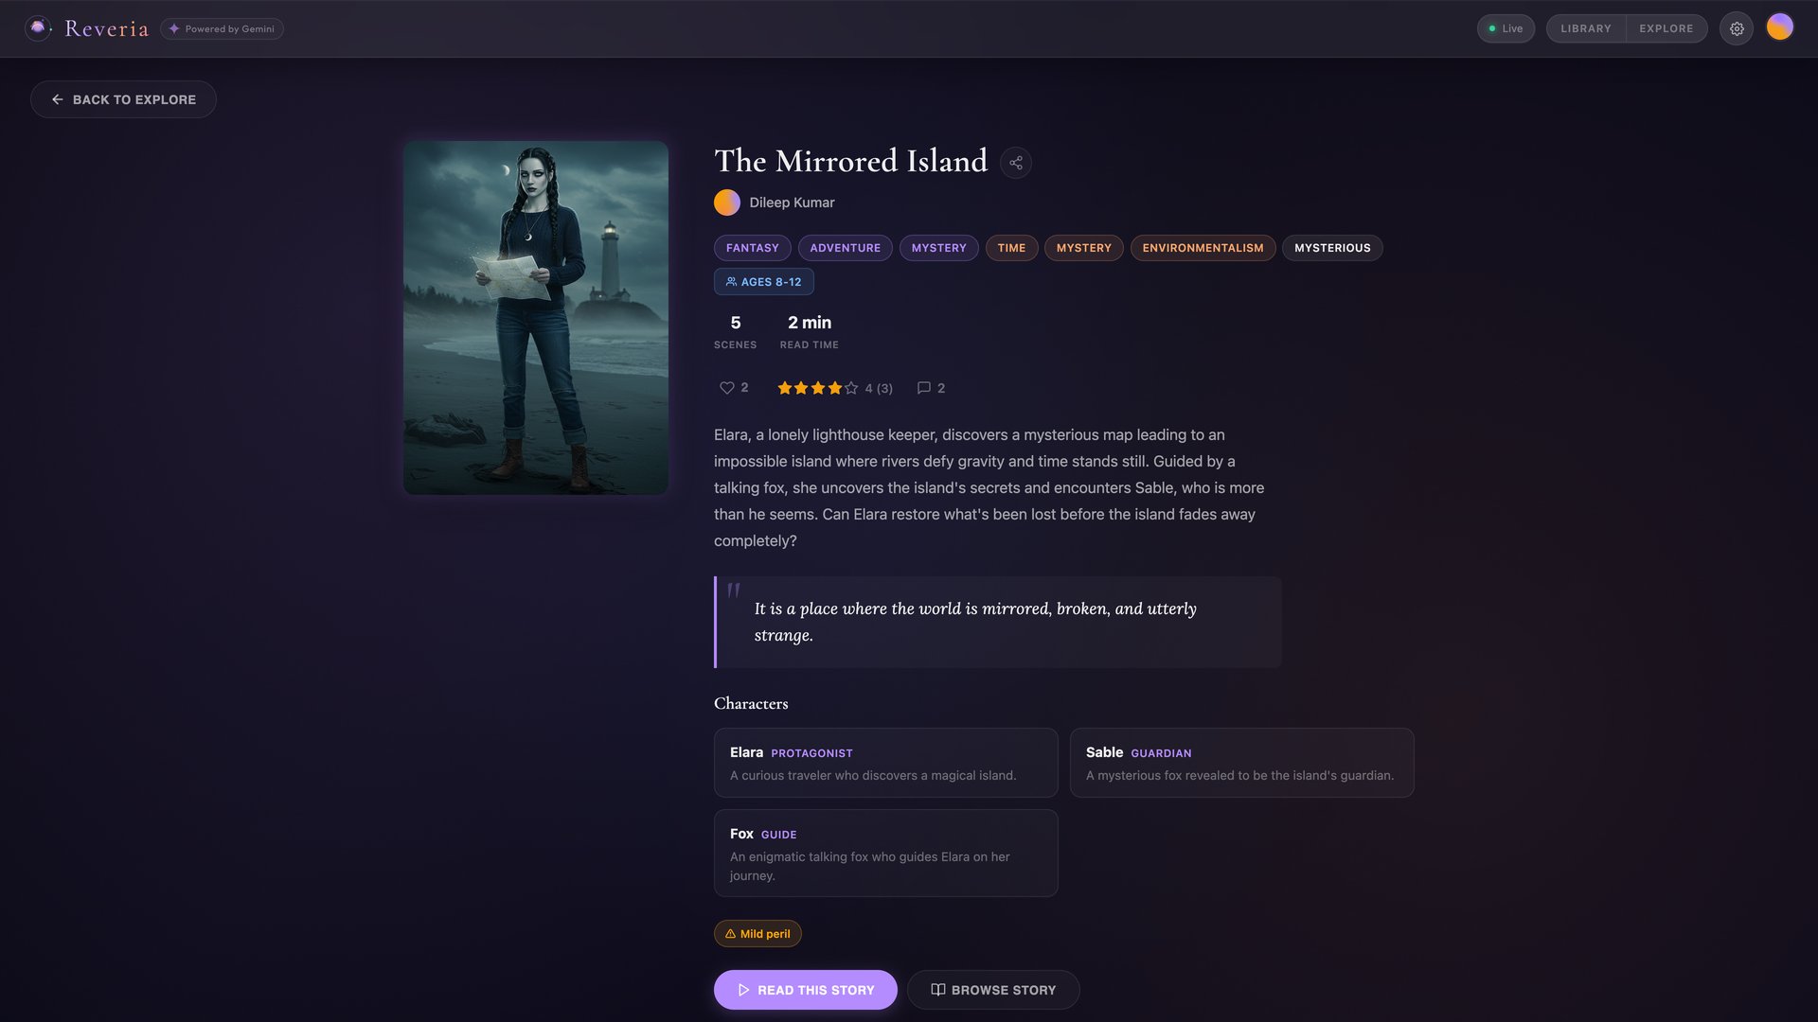The image size is (1818, 1022).
Task: Click the share icon beside story title
Action: 1016,163
